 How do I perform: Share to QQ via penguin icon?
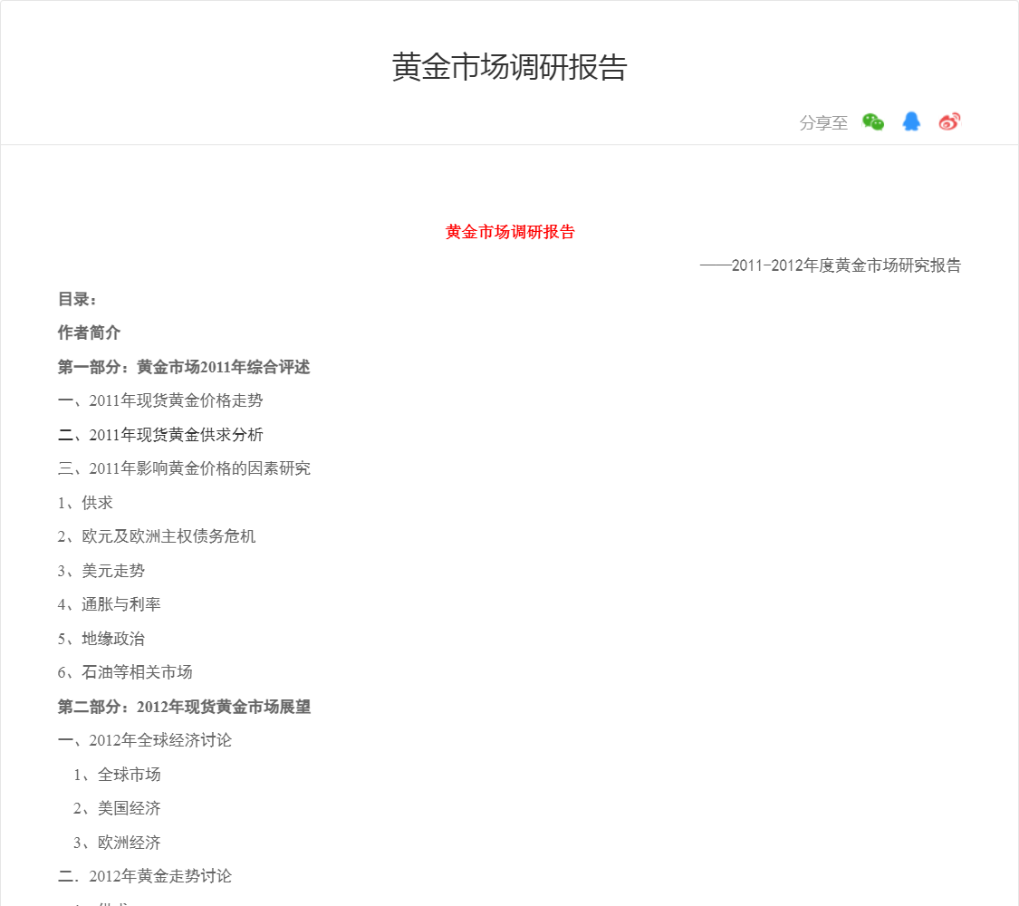911,121
